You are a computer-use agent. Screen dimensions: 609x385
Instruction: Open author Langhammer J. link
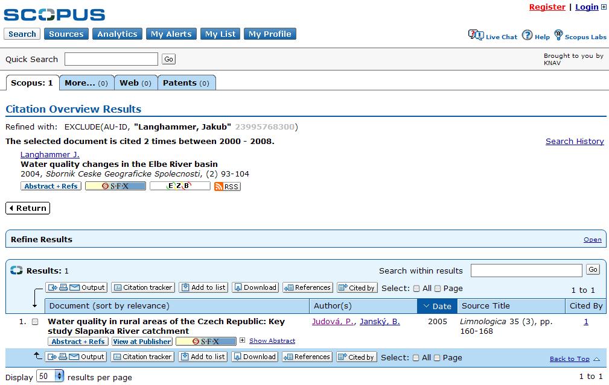(49, 154)
